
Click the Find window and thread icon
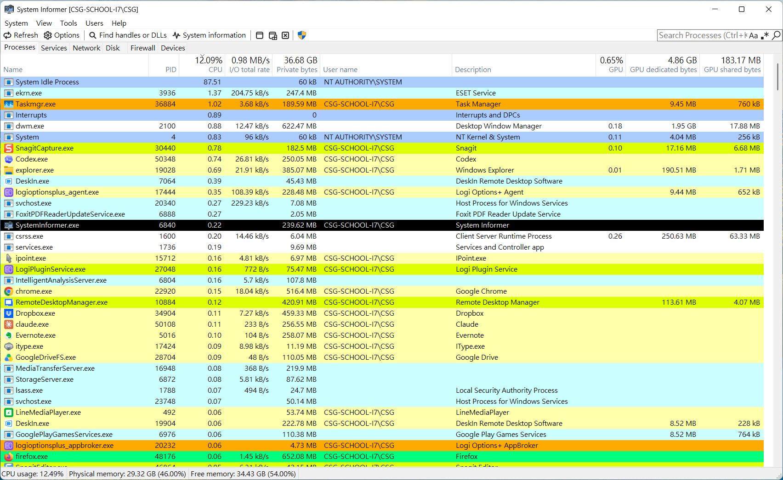click(272, 35)
